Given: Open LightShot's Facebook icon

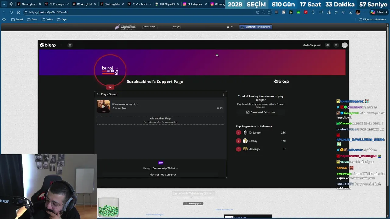Looking at the screenshot, I should coord(232,27).
